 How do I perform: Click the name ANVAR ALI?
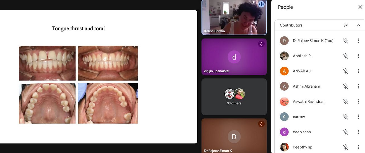click(x=302, y=71)
